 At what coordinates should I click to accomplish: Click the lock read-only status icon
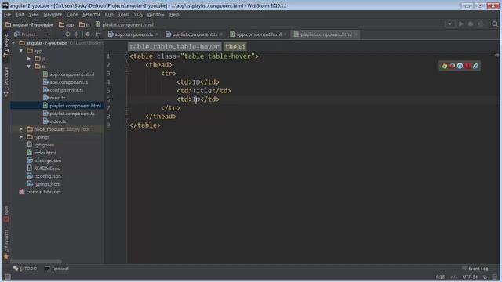click(486, 277)
